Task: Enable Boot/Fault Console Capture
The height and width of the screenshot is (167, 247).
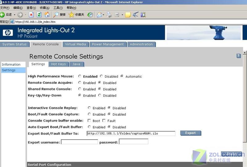Action: [x=89, y=114]
